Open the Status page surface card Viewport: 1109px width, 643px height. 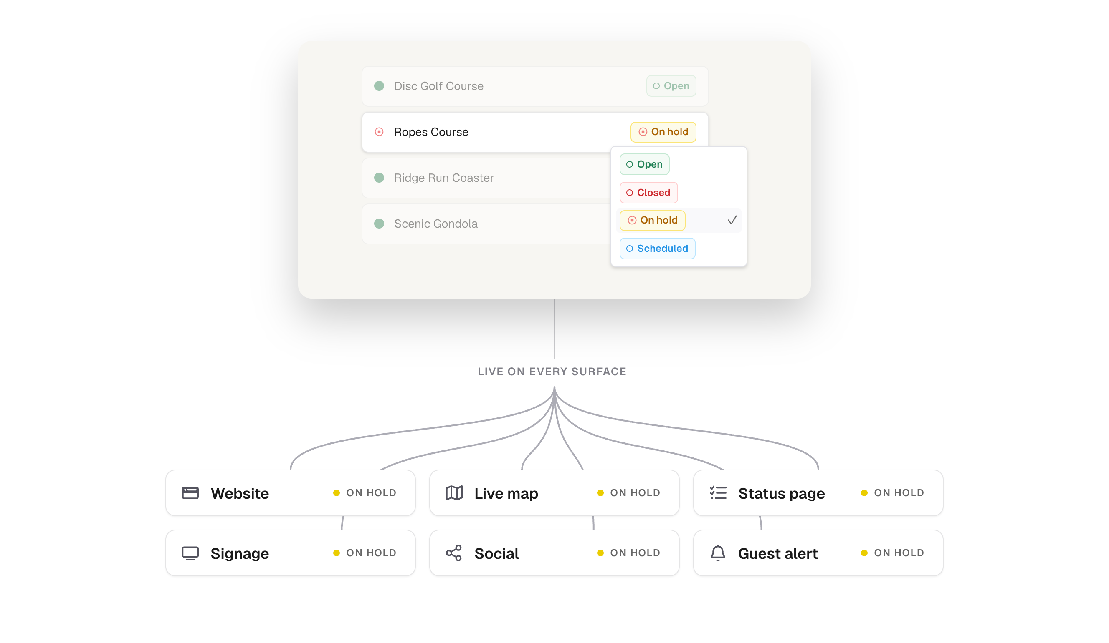818,493
